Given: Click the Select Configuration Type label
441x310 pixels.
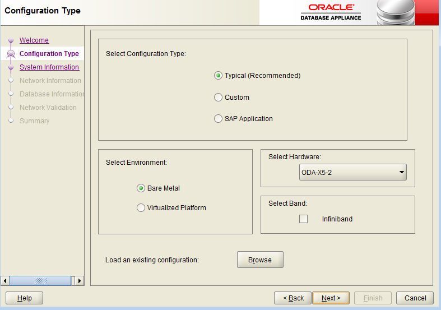Looking at the screenshot, I should tap(146, 54).
